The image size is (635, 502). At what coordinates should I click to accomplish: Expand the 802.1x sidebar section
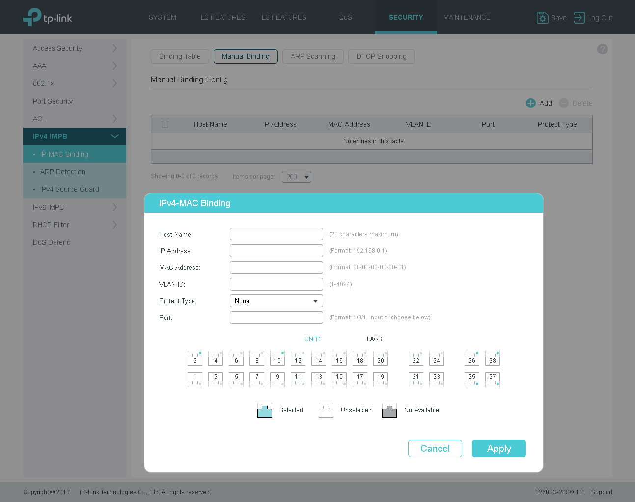(75, 83)
